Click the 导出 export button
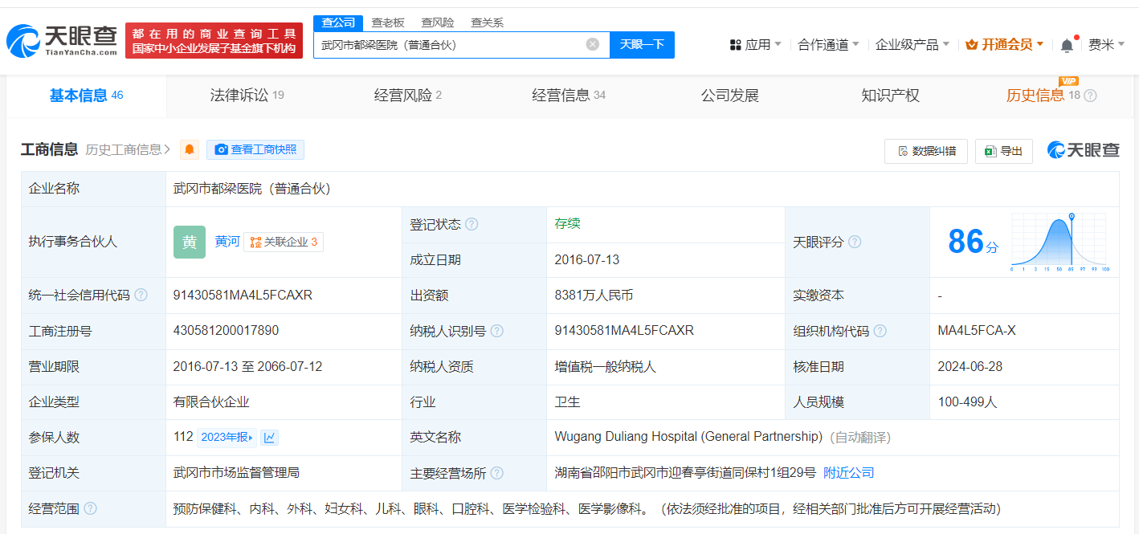Screen dimensions: 1139x534 point(1003,151)
